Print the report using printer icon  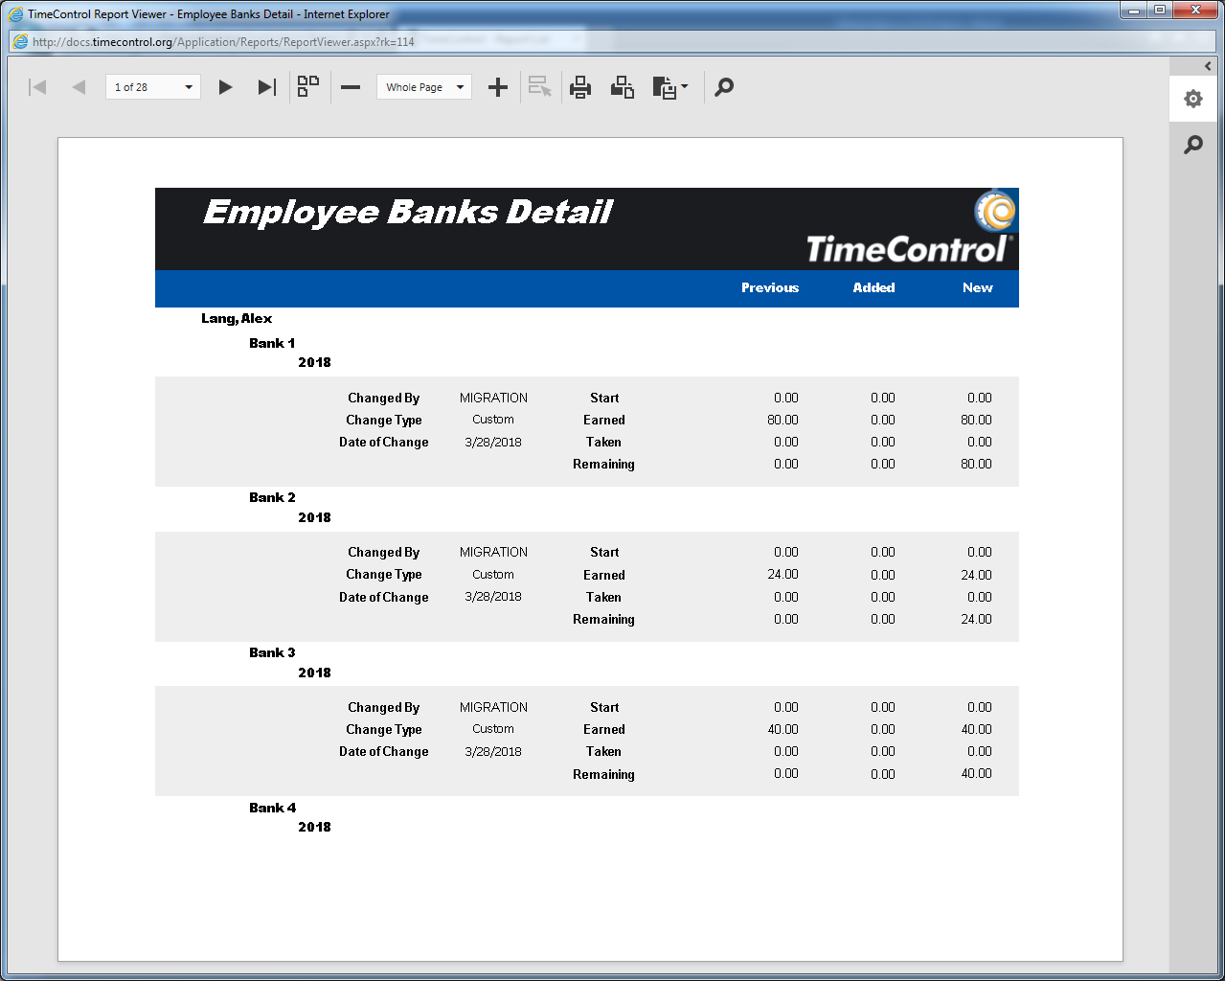click(x=580, y=87)
